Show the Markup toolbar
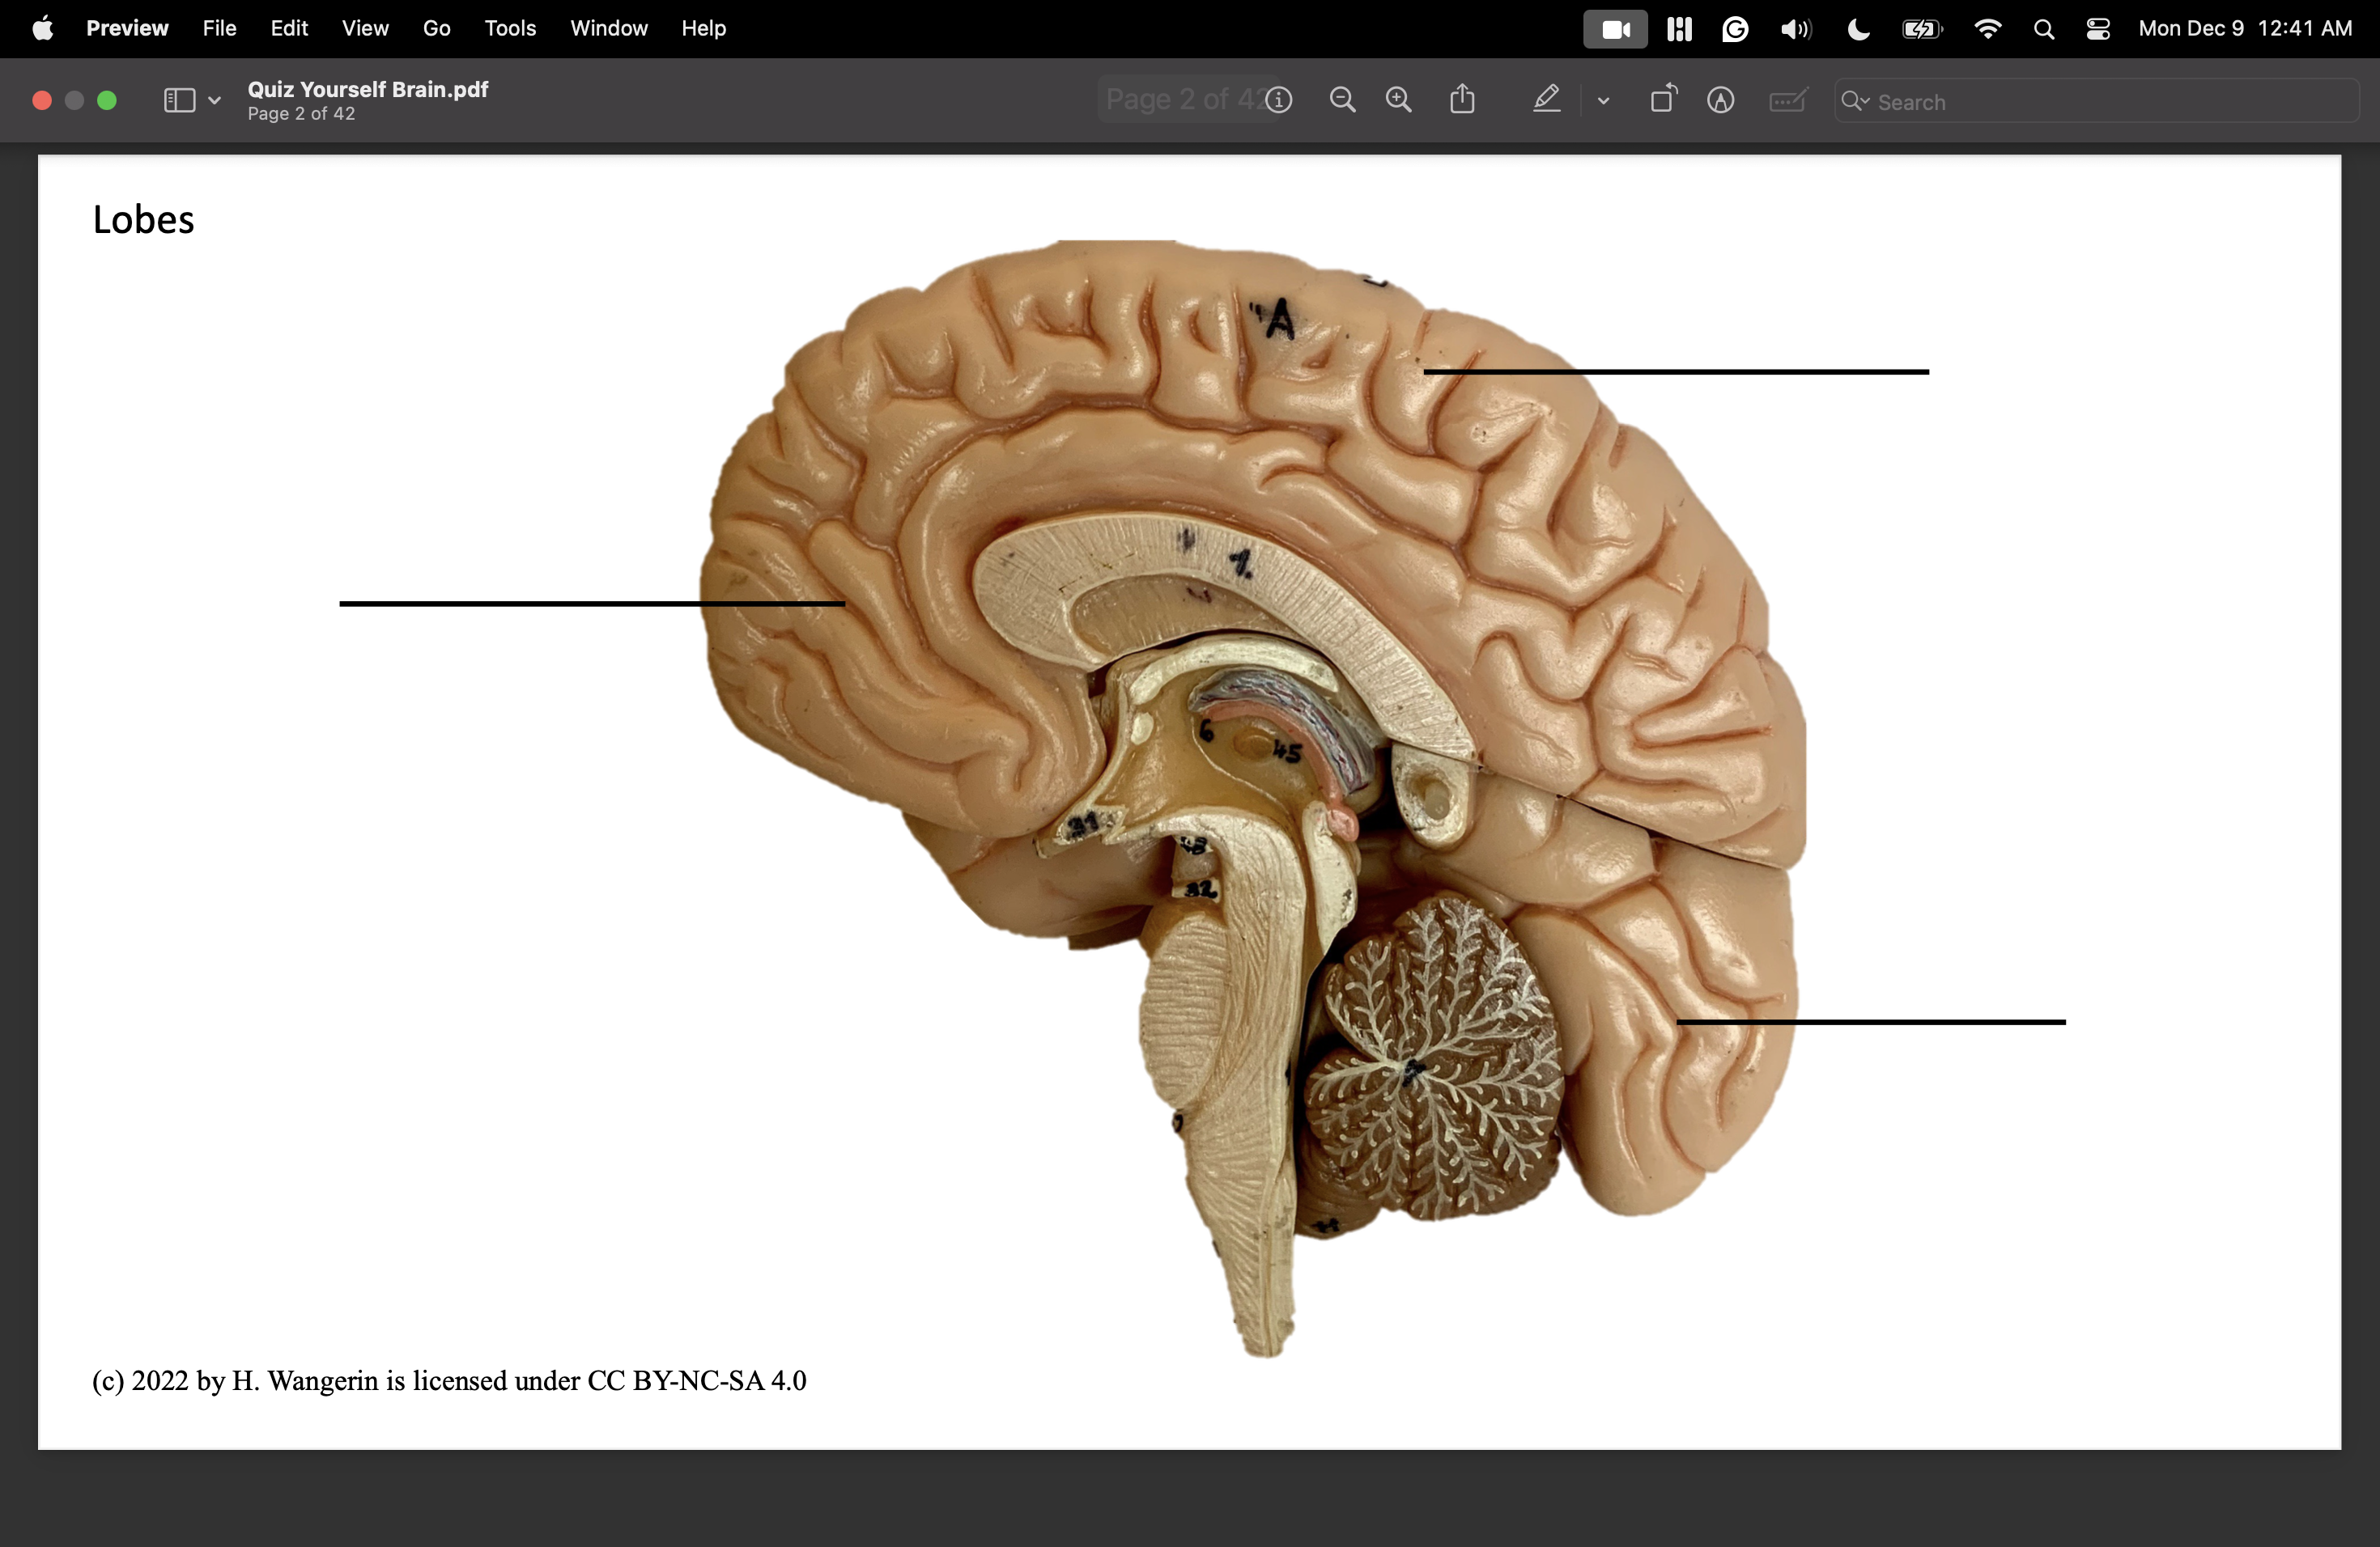 pos(1721,100)
